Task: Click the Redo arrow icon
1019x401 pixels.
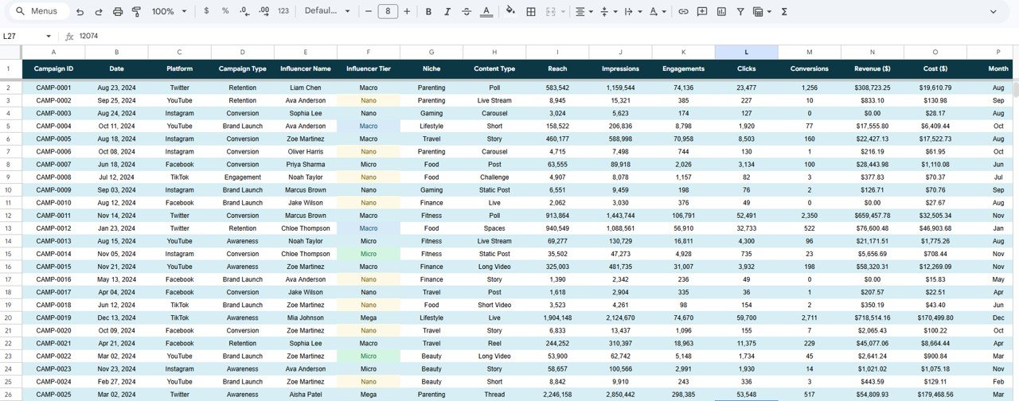Action: click(99, 12)
